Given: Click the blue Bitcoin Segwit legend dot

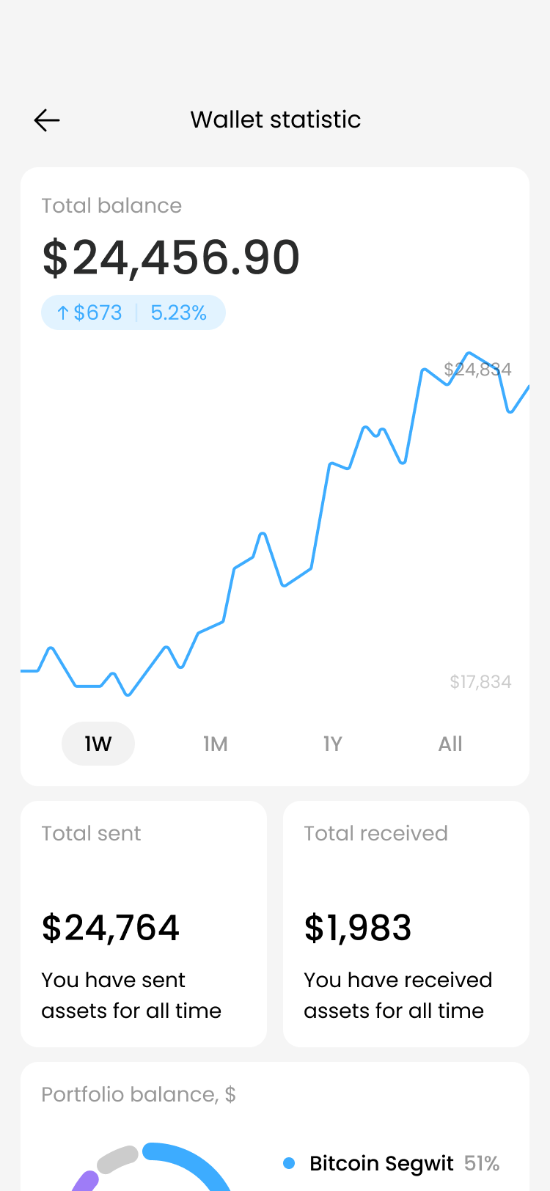Looking at the screenshot, I should (289, 1163).
